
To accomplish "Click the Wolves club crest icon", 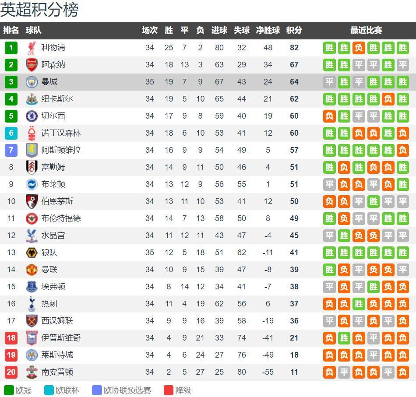I will click(x=32, y=253).
